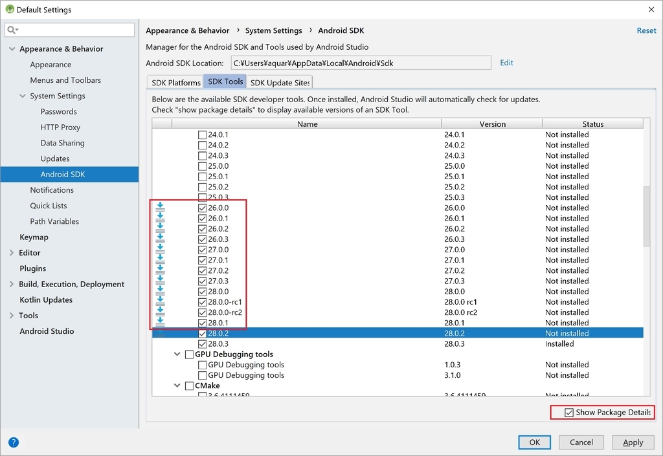Click the OK button
The image size is (663, 456).
point(534,442)
